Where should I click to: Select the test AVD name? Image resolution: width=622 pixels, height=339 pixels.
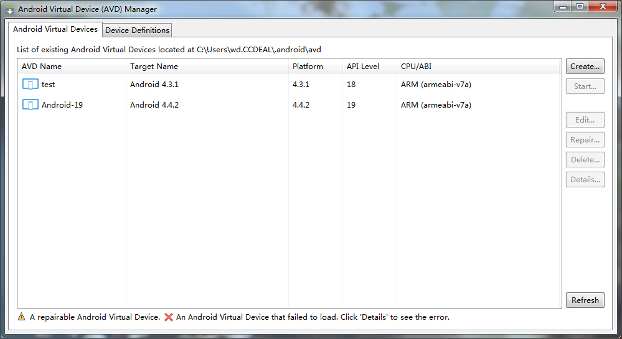pyautogui.click(x=48, y=85)
